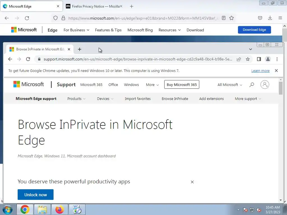Click the Firefox address bar padlock icon

pyautogui.click(x=63, y=18)
